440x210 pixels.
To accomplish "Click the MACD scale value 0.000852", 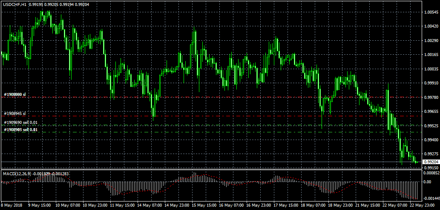I will click(x=431, y=173).
